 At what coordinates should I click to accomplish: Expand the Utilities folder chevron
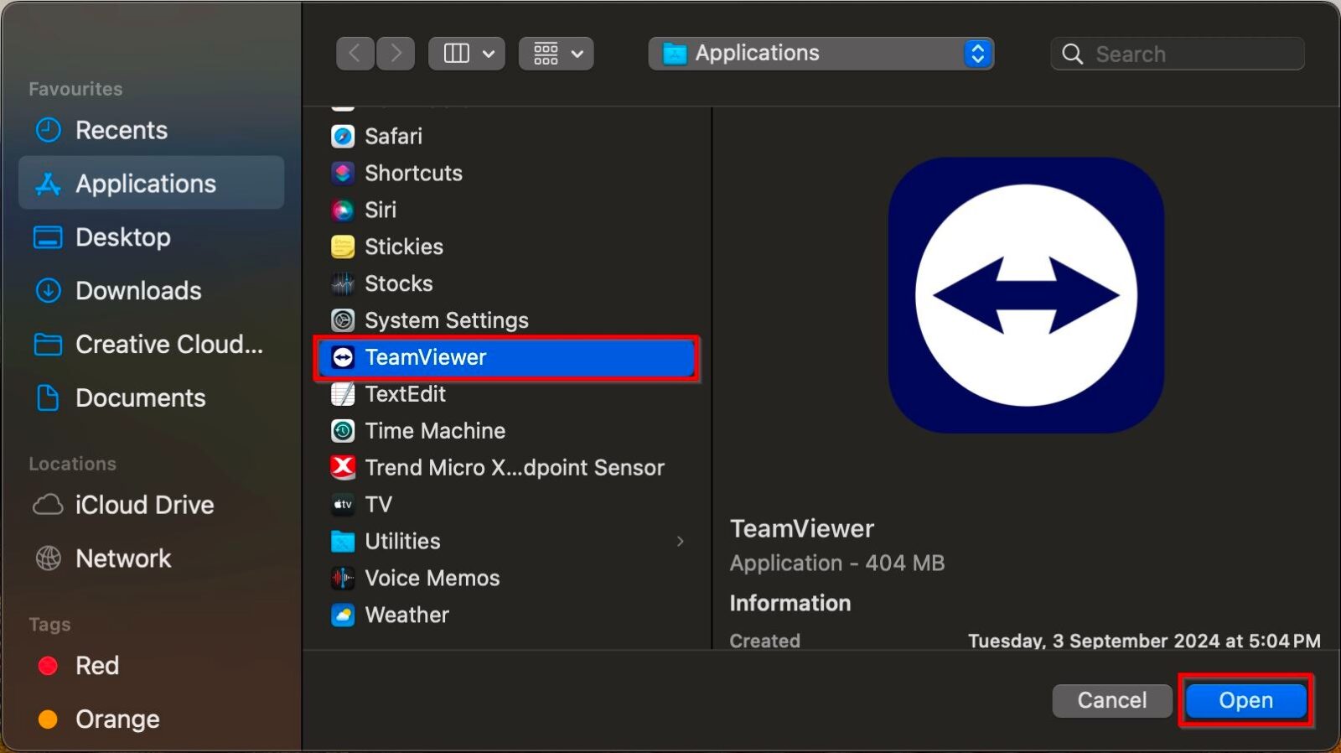coord(681,542)
